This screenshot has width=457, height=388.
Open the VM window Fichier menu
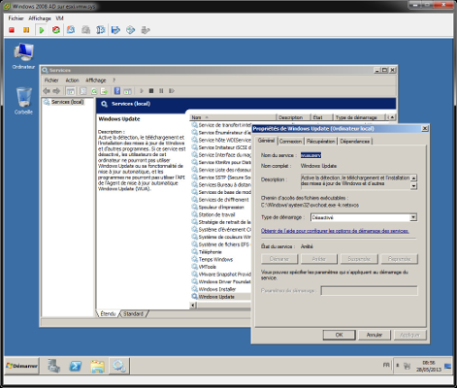(x=16, y=18)
